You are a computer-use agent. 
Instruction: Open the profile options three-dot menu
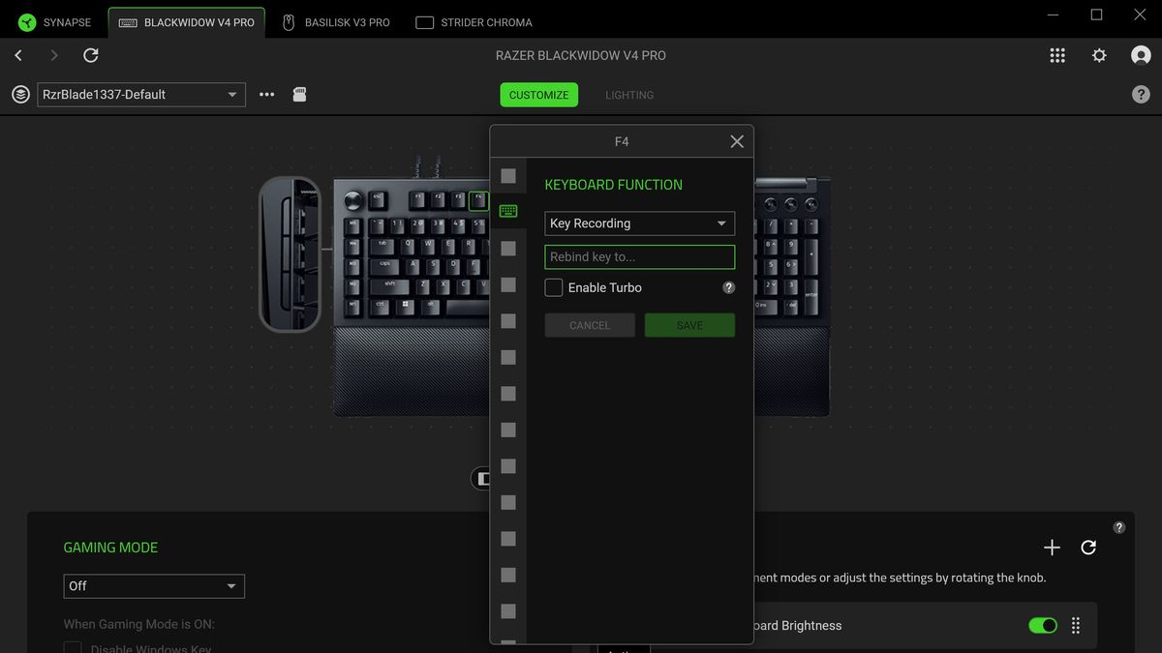(265, 94)
